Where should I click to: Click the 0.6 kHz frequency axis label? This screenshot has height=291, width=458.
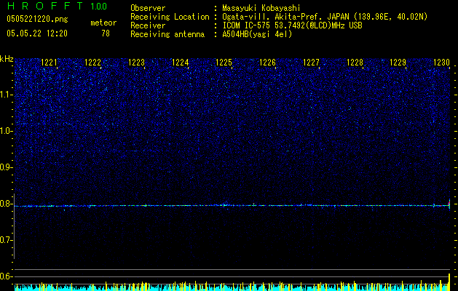click(7, 276)
